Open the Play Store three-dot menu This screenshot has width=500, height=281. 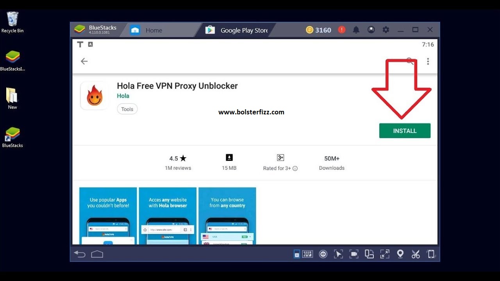coord(428,61)
